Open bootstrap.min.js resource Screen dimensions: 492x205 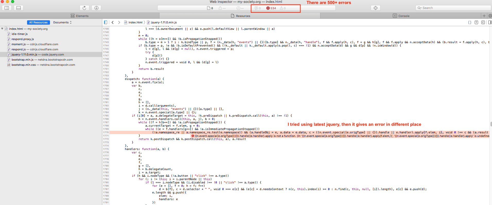[51, 60]
